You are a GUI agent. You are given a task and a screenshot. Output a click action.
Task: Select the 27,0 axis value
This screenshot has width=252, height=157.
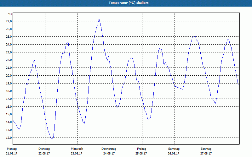(9, 21)
